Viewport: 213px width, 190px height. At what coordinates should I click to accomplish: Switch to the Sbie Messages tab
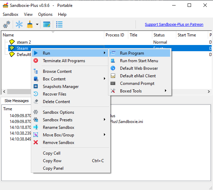(x=16, y=101)
